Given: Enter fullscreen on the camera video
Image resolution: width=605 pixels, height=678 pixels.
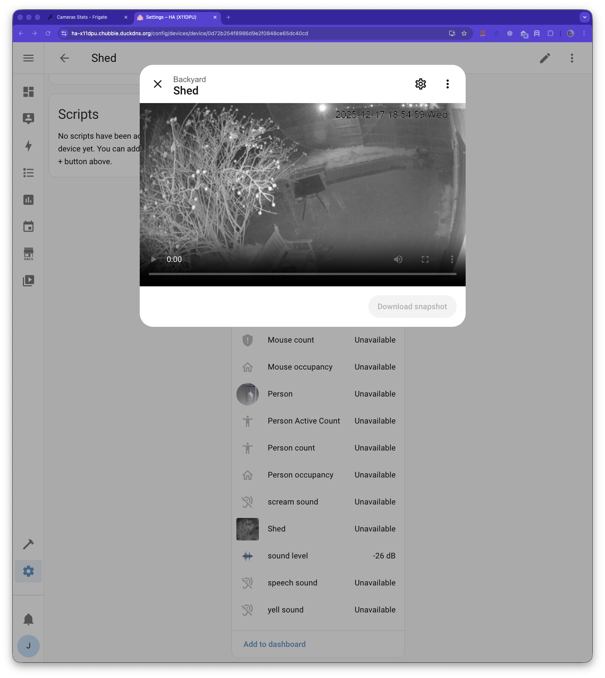Looking at the screenshot, I should [x=425, y=259].
